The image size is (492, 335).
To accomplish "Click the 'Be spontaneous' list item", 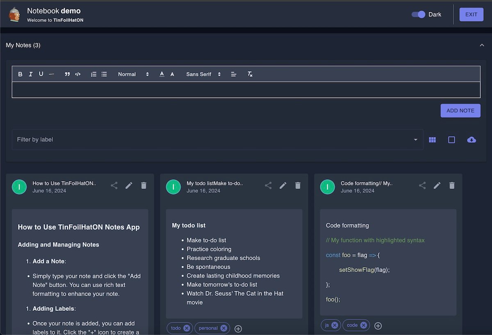I will coord(208,267).
